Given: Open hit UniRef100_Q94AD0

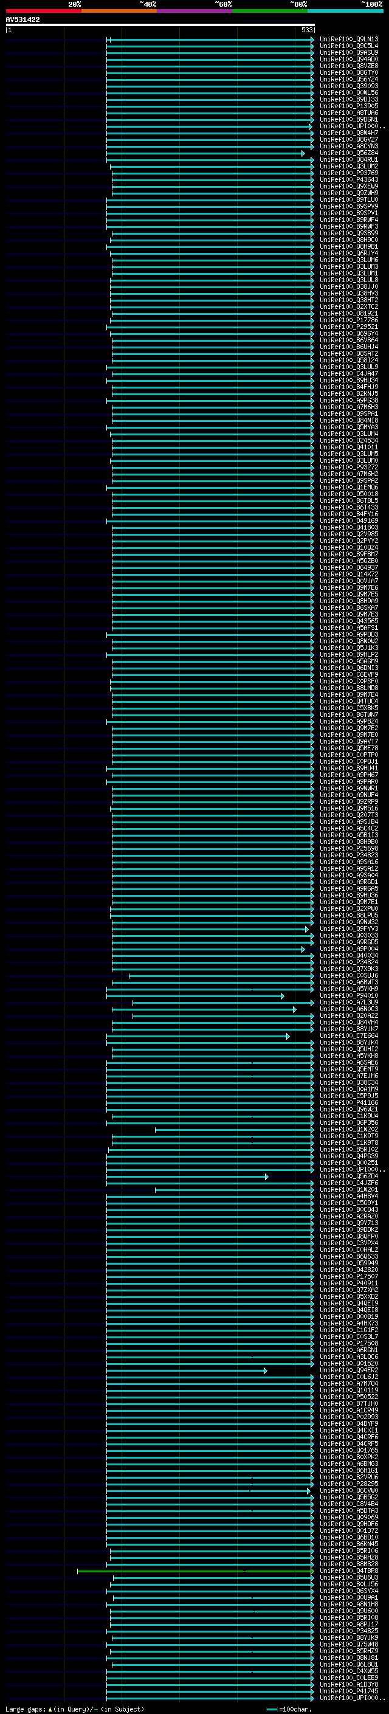Looking at the screenshot, I should click(349, 59).
